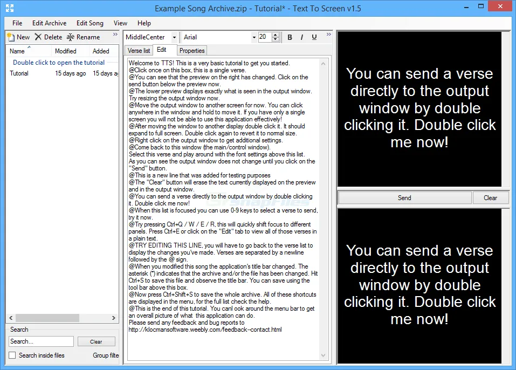Click the upper verse preview panel
516x370 pixels.
pyautogui.click(x=419, y=109)
